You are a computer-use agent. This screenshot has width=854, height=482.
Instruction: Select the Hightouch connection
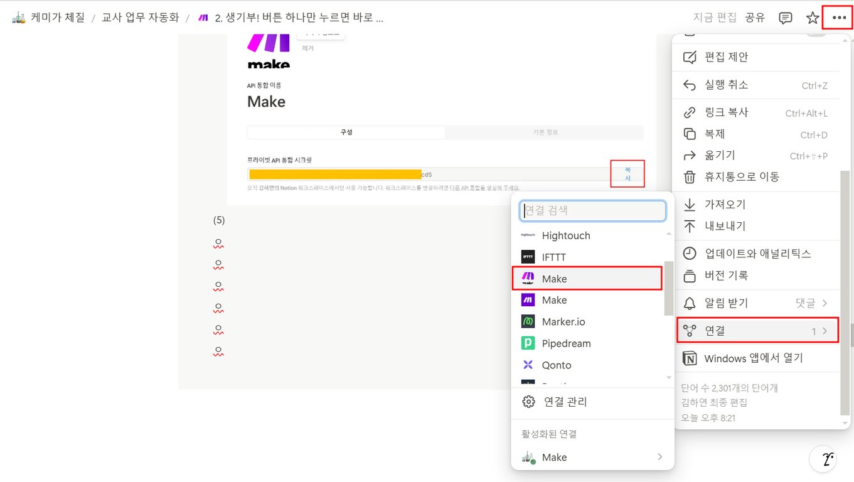click(588, 236)
